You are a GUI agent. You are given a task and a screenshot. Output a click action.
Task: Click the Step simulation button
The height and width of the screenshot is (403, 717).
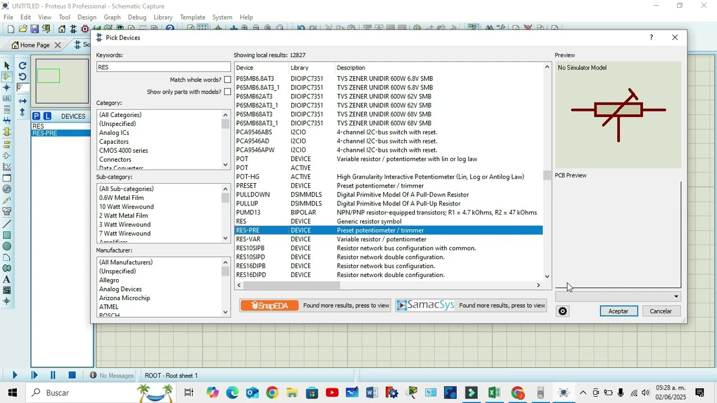[x=34, y=376]
